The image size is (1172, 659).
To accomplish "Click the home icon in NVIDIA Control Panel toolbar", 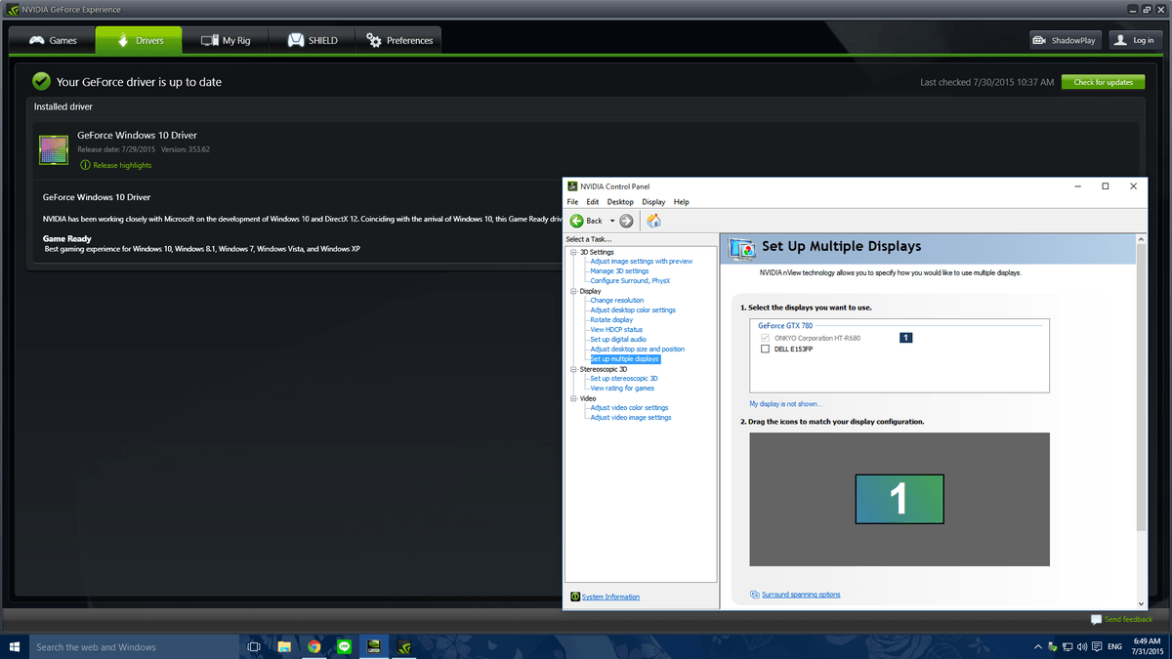I will 652,221.
